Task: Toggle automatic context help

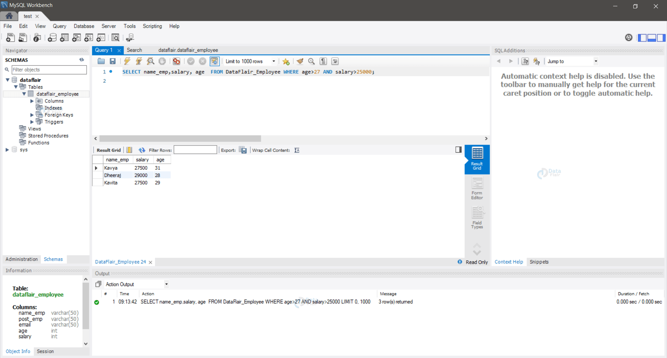Action: point(537,61)
